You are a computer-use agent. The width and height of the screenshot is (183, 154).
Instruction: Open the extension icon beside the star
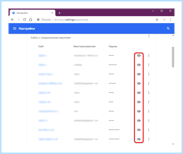tap(164, 20)
